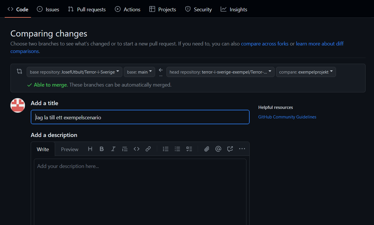Insert a numbered list
Viewport: 374px width, 225px height.
coord(166,149)
